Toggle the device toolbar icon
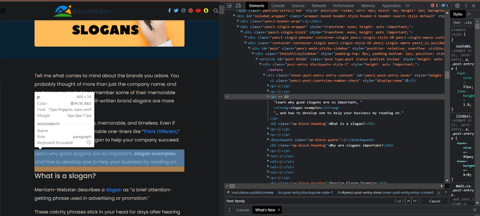 tap(238, 6)
